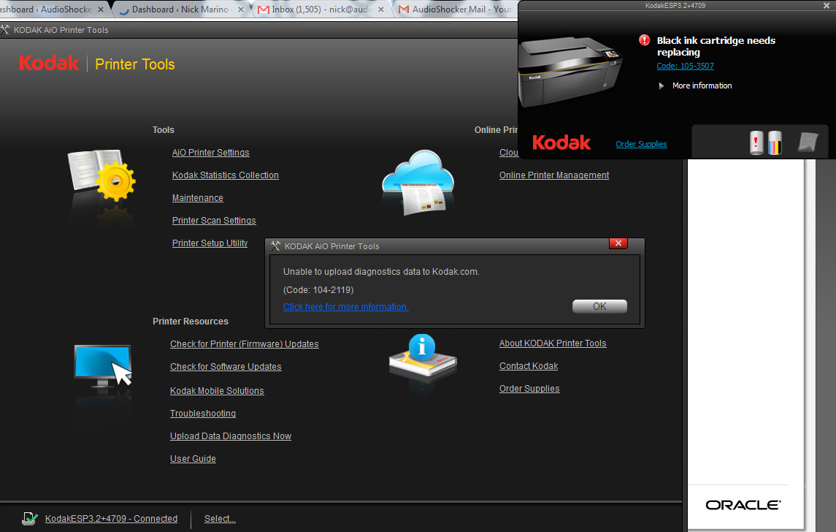The image size is (836, 532).
Task: Click the Printer Resources monitor icon
Action: point(103,367)
